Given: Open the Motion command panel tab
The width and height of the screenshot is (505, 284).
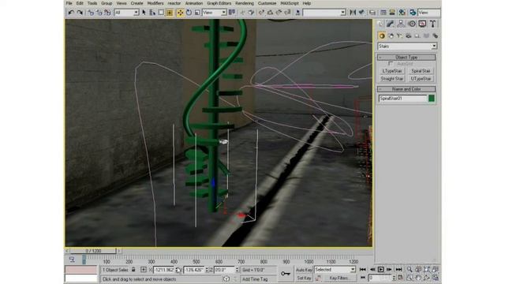Looking at the screenshot, I should (x=412, y=24).
